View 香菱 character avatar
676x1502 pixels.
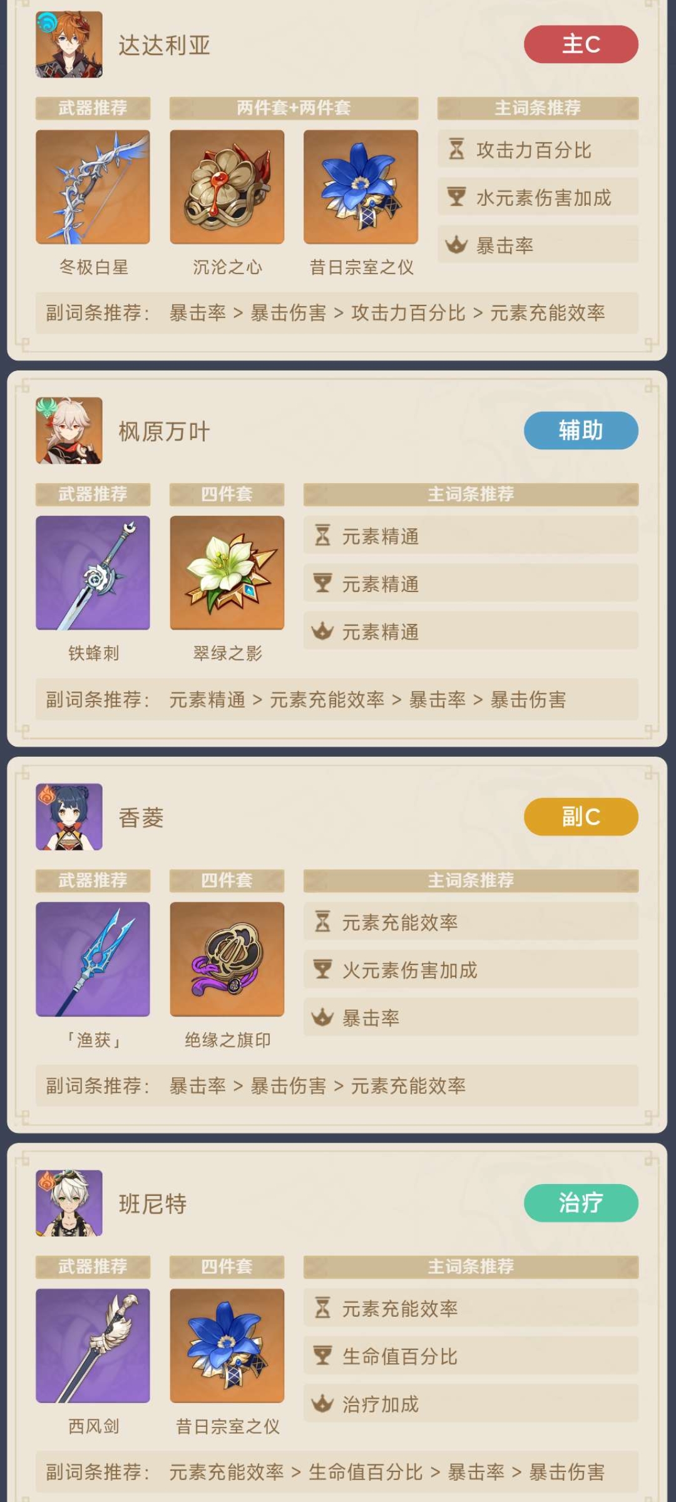pyautogui.click(x=69, y=817)
